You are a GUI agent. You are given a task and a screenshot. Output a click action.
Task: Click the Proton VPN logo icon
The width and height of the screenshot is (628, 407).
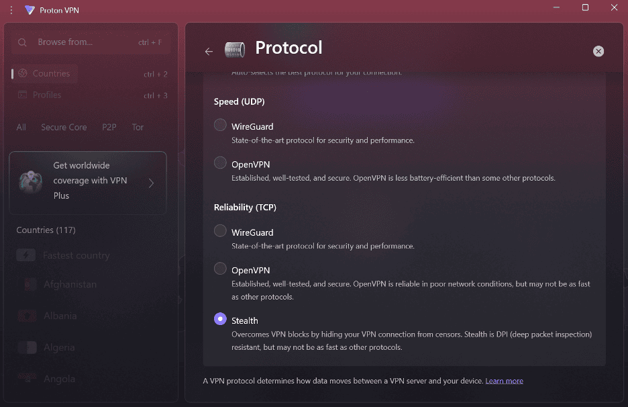coord(28,9)
